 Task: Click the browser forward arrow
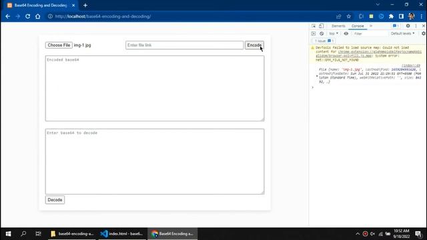pos(18,16)
